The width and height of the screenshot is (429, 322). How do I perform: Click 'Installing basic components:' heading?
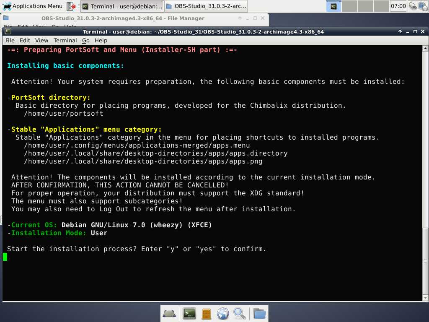click(65, 66)
